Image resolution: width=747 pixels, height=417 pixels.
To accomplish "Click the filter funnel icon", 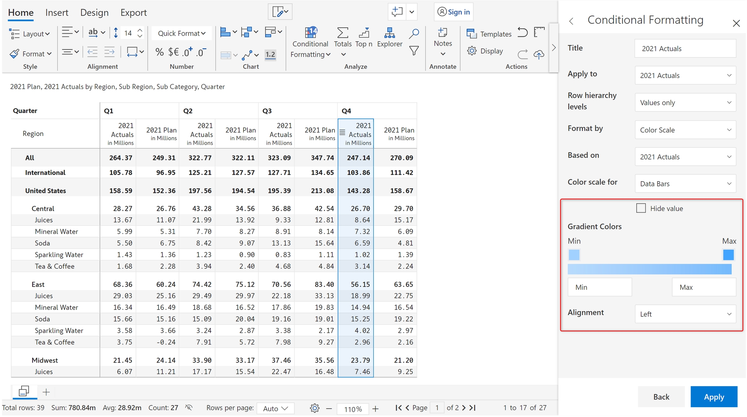I will 414,51.
